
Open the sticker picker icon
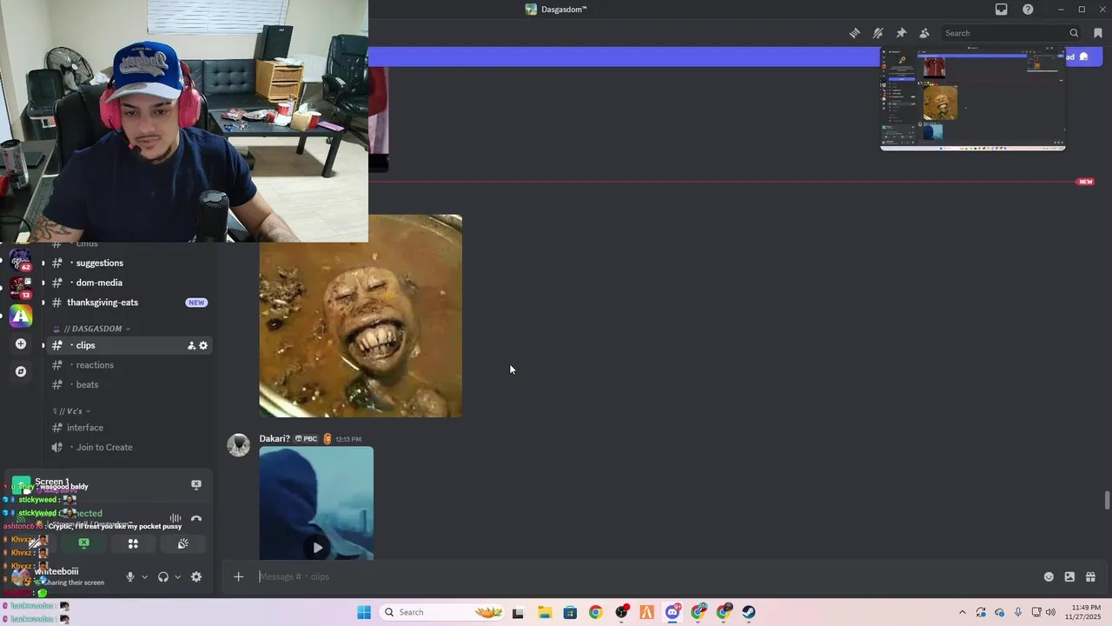(1069, 576)
